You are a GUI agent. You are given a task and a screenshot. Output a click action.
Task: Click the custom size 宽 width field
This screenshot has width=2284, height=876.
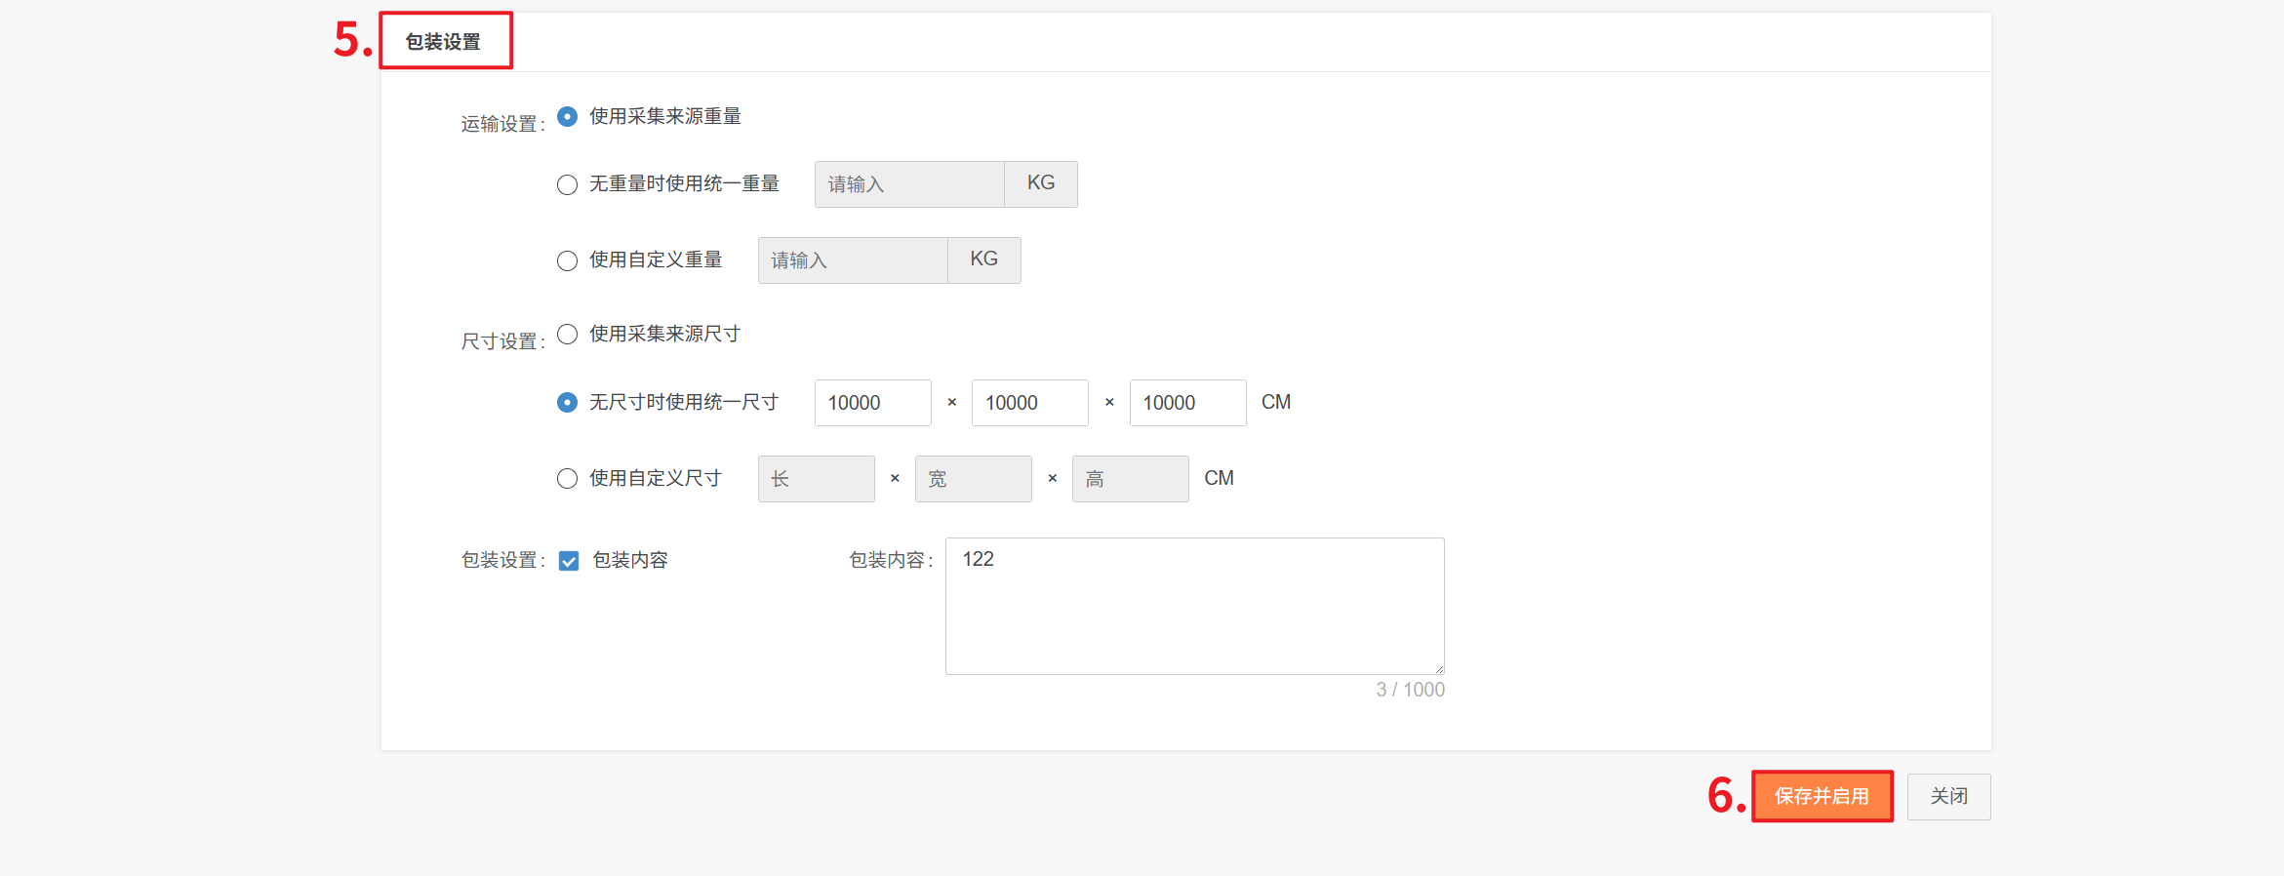coord(973,479)
